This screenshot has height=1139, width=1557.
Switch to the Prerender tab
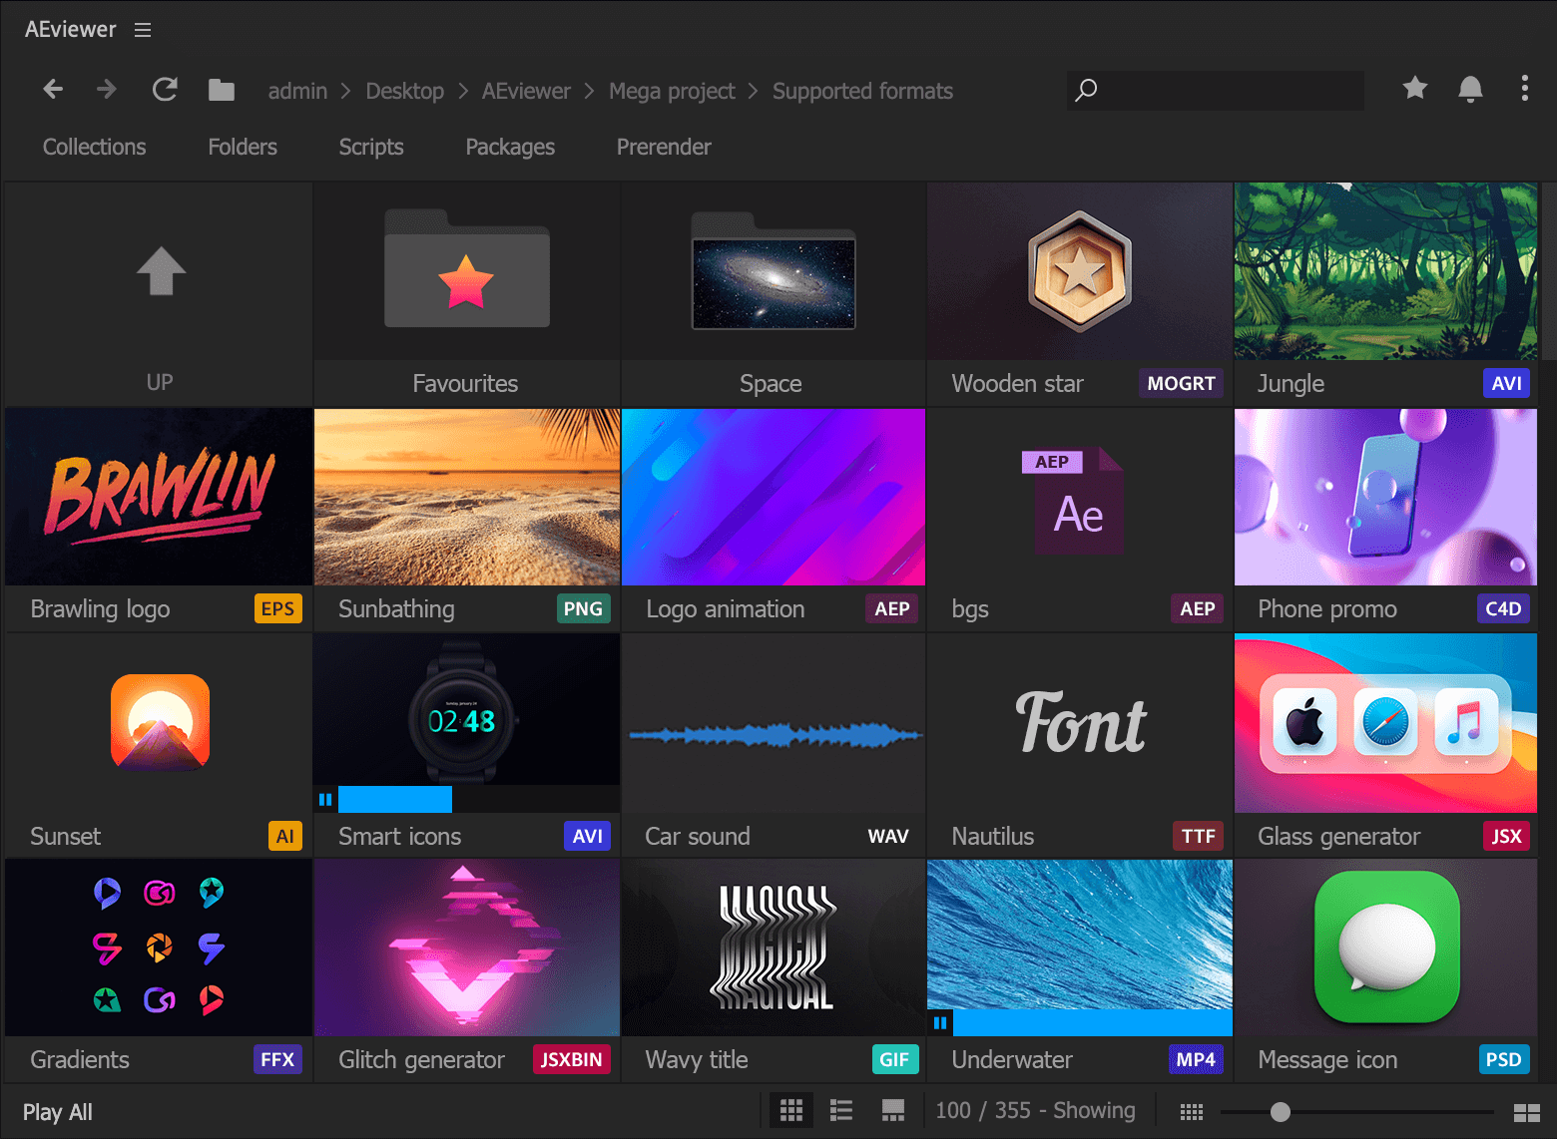tap(664, 147)
